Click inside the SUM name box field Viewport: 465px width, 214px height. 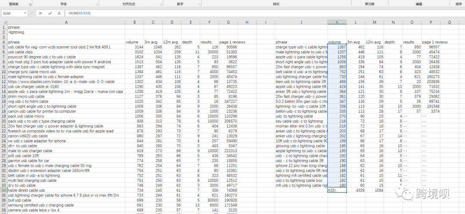[12, 13]
